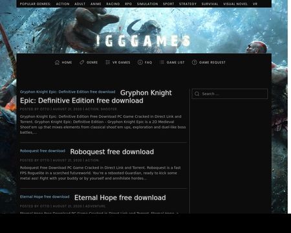Open small Gryphon Knight Epic thumbnail link
This screenshot has width=291, height=233.
[68, 92]
